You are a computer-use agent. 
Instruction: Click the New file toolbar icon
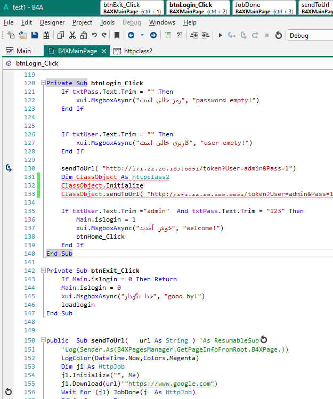pyautogui.click(x=11, y=35)
